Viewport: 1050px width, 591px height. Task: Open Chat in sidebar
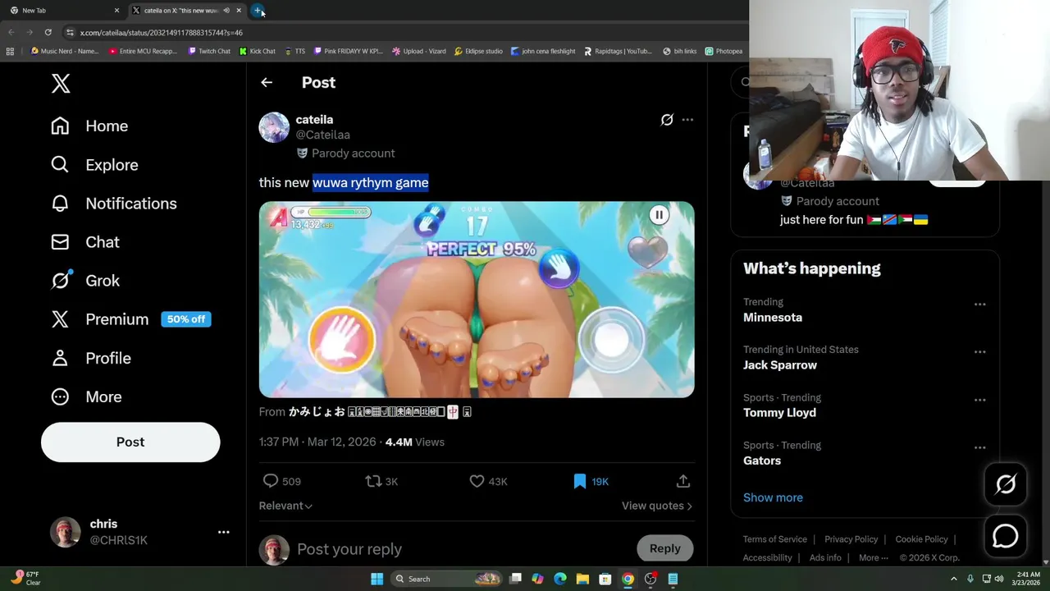84,242
